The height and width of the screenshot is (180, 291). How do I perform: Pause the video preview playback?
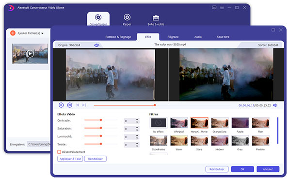[x=61, y=105]
